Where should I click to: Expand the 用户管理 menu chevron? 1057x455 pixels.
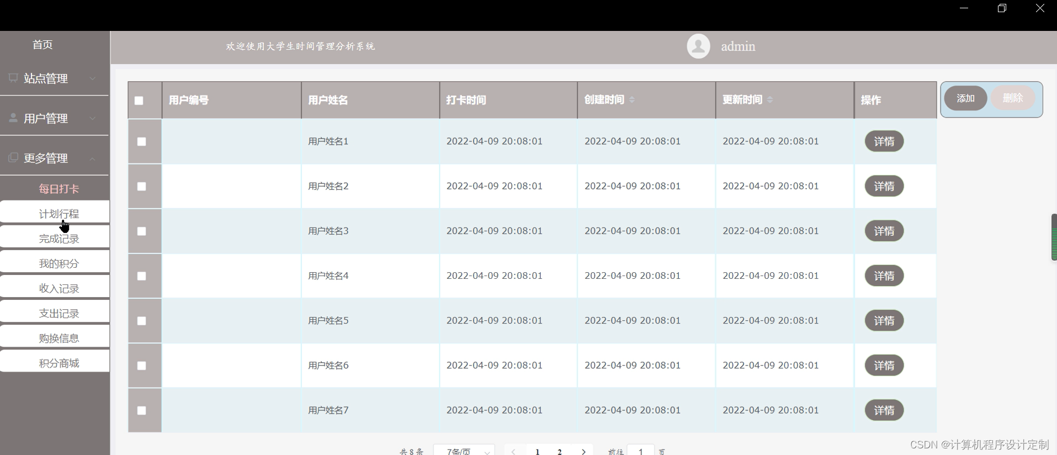[x=93, y=118]
